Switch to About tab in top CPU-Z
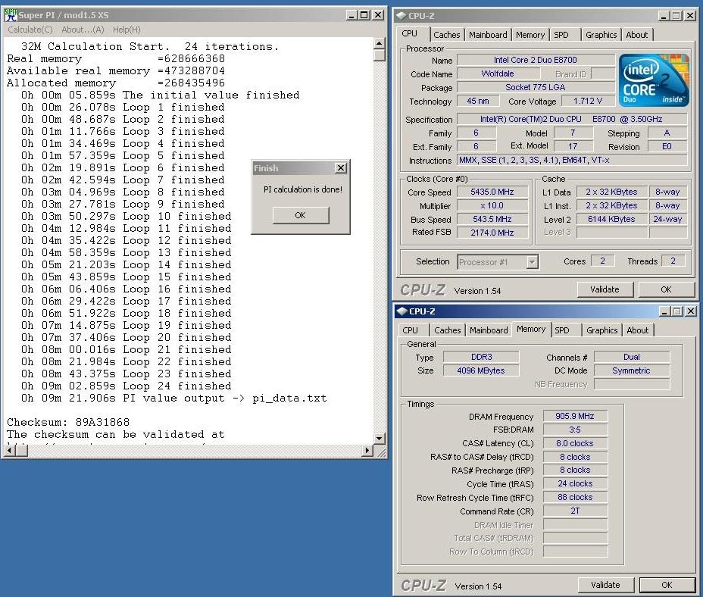Viewport: 703px width, 597px height. (636, 35)
